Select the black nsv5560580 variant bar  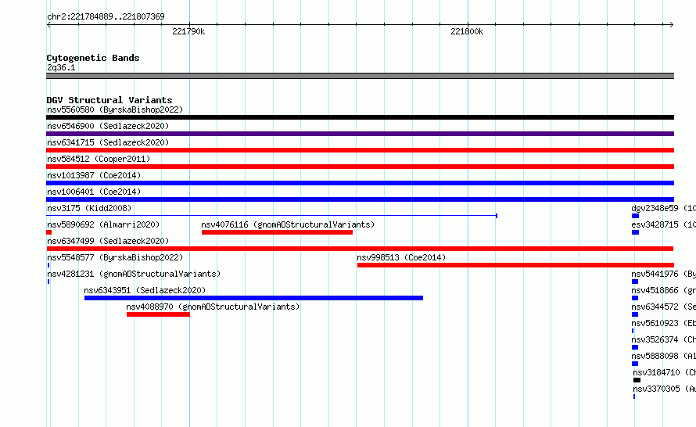point(360,117)
